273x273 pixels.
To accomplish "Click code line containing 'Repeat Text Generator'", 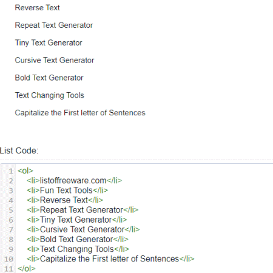I will point(83,210).
